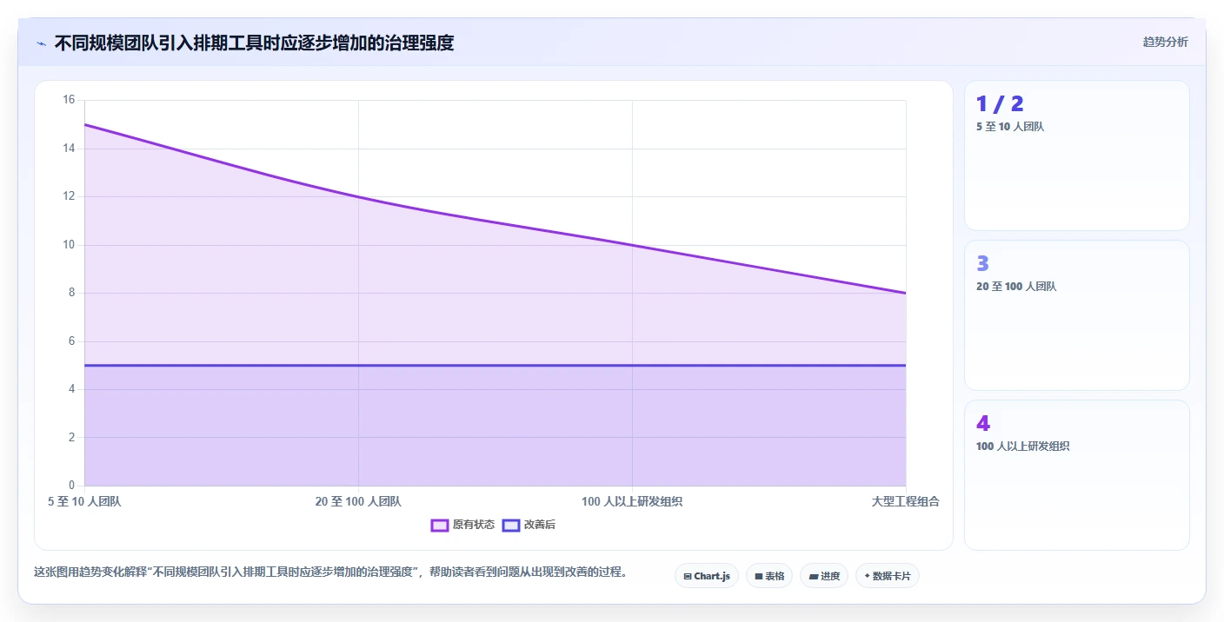Click the 表格 chip icon
This screenshot has height=622, width=1224.
coord(759,576)
